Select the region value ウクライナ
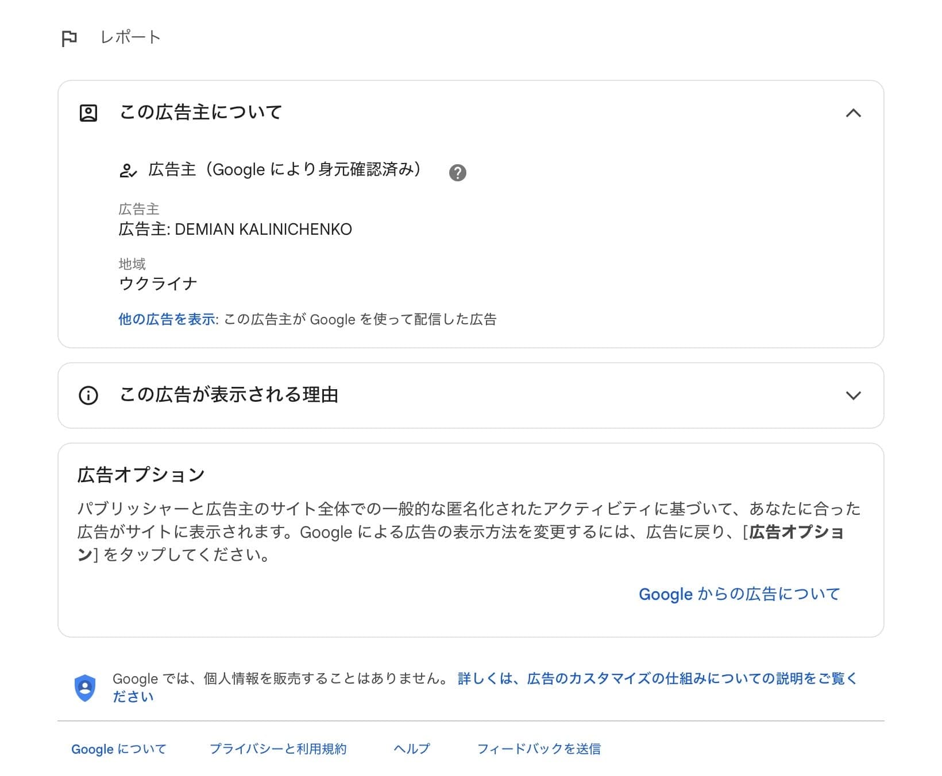The height and width of the screenshot is (776, 942). 158,284
